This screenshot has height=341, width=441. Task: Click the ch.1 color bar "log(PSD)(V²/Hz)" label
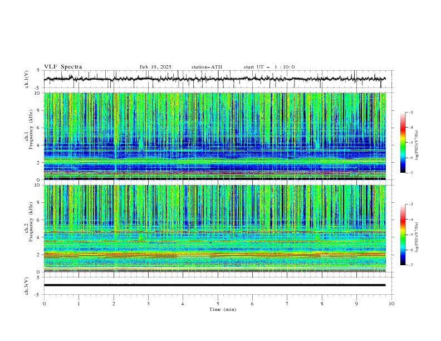tap(417, 145)
